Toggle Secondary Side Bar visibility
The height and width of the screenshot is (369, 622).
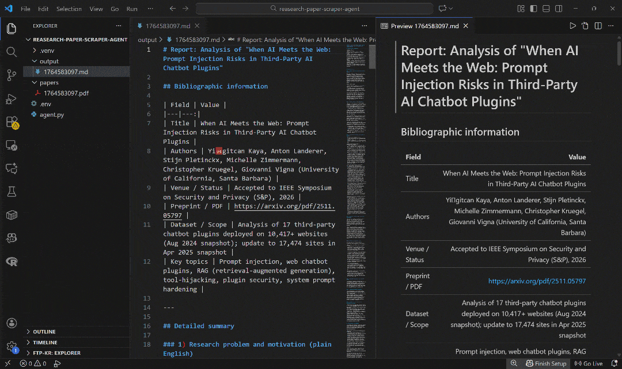(x=559, y=8)
